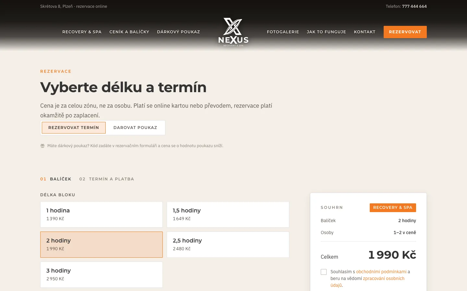Click the Délka bloku section label
The image size is (467, 291).
coord(58,195)
